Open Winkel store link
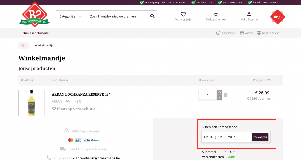The image size is (301, 160). (x=246, y=33)
